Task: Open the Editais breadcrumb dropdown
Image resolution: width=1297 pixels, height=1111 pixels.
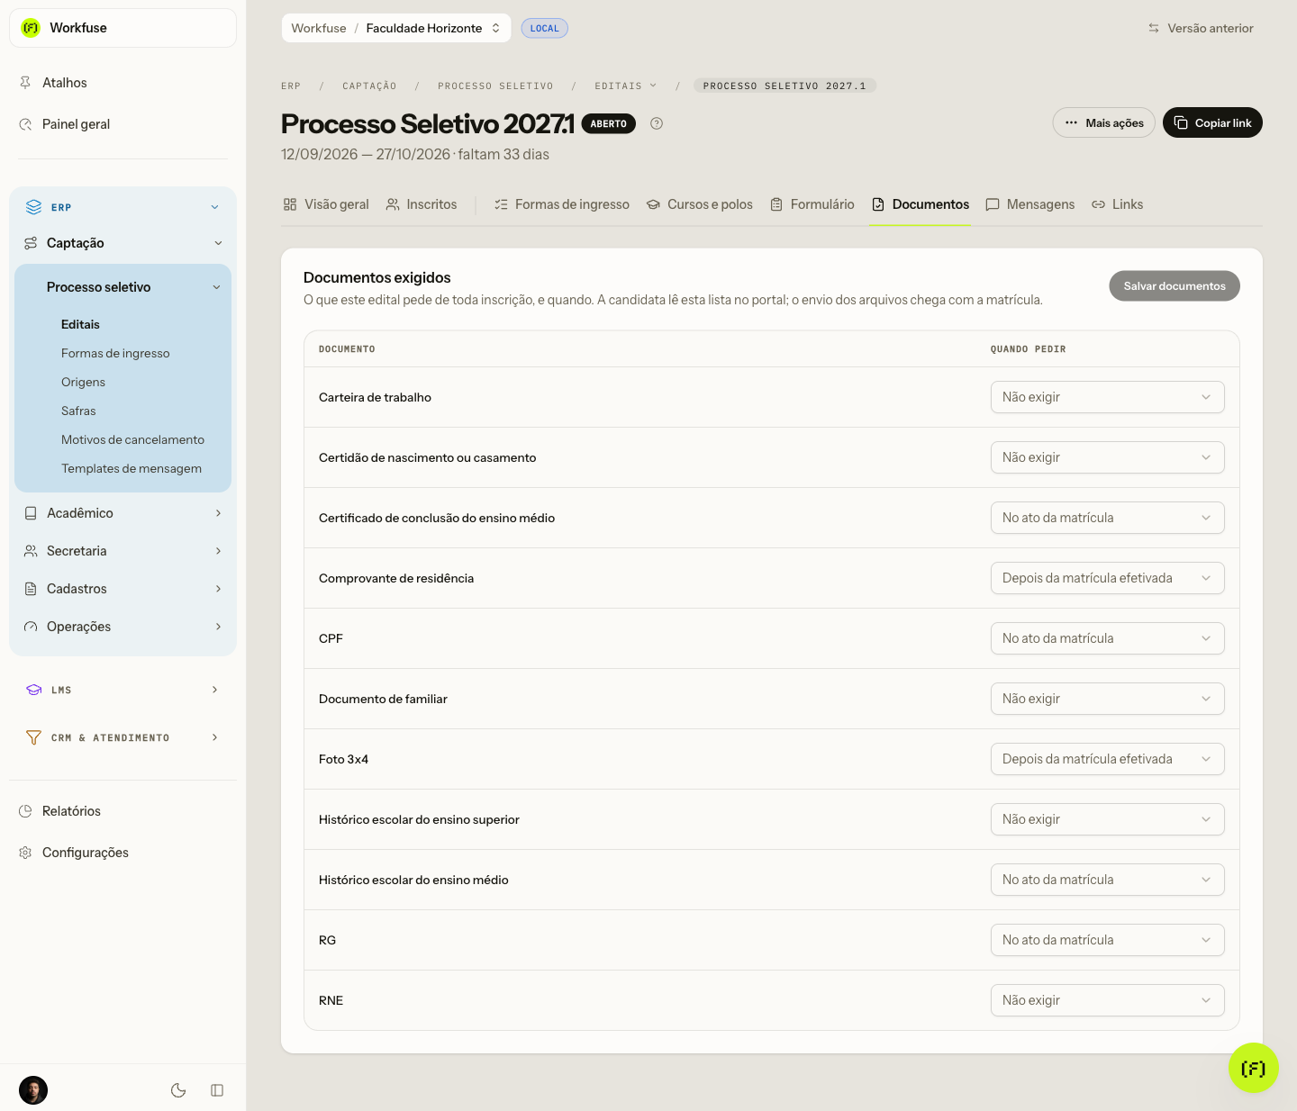Action: point(626,86)
